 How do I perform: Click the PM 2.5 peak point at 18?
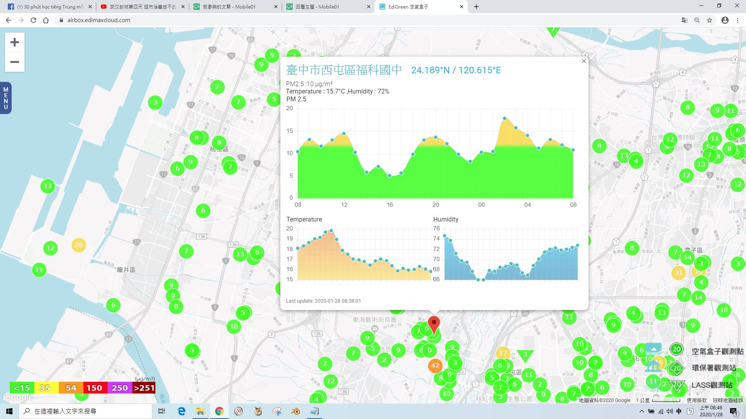[x=504, y=118]
